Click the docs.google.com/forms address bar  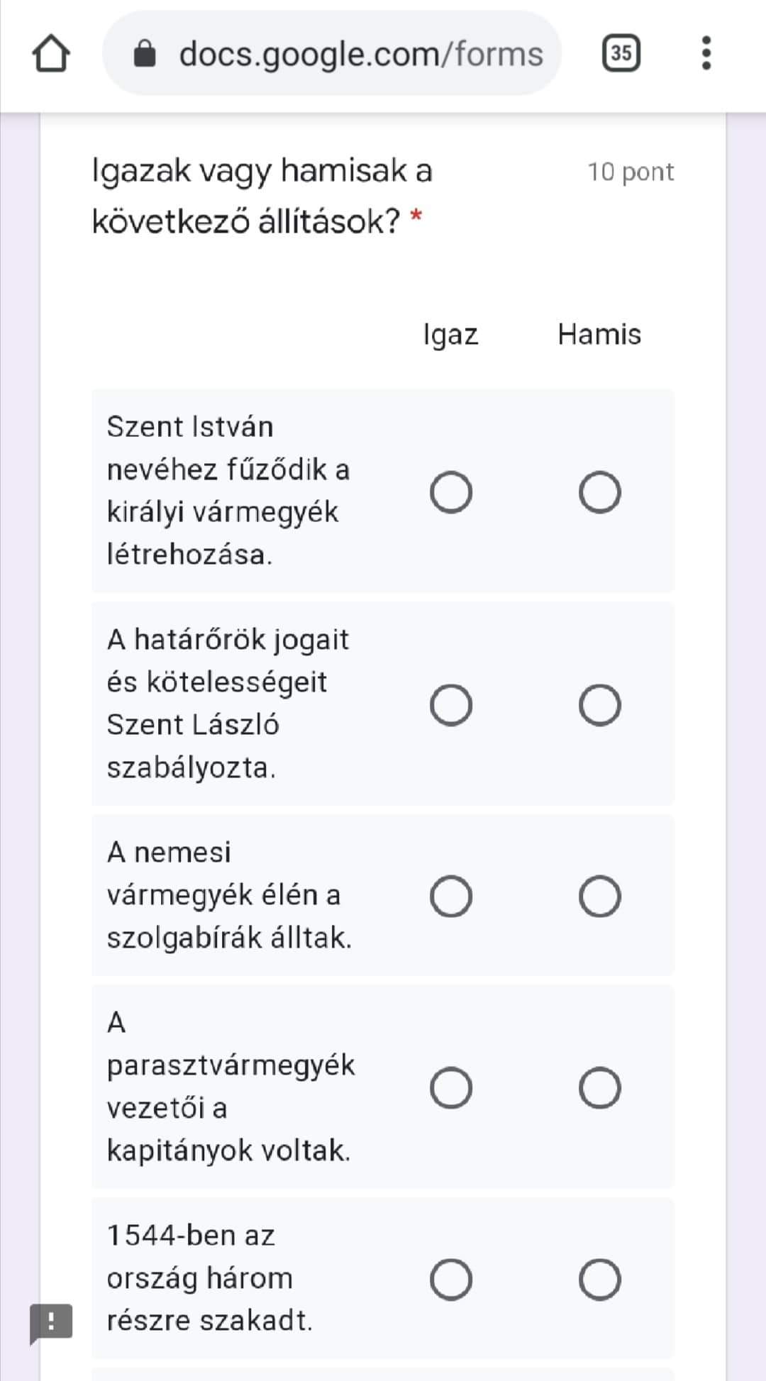(360, 54)
